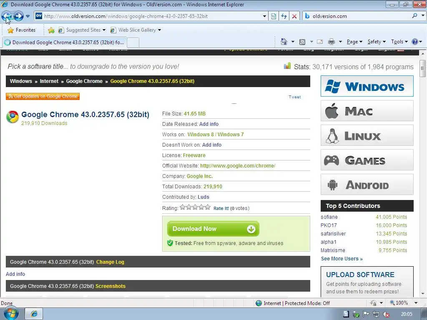
Task: Expand the Home button dropdown arrow
Action: click(293, 42)
